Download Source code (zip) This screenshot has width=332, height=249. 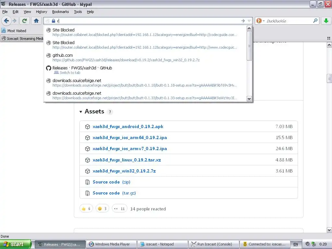[112, 182]
